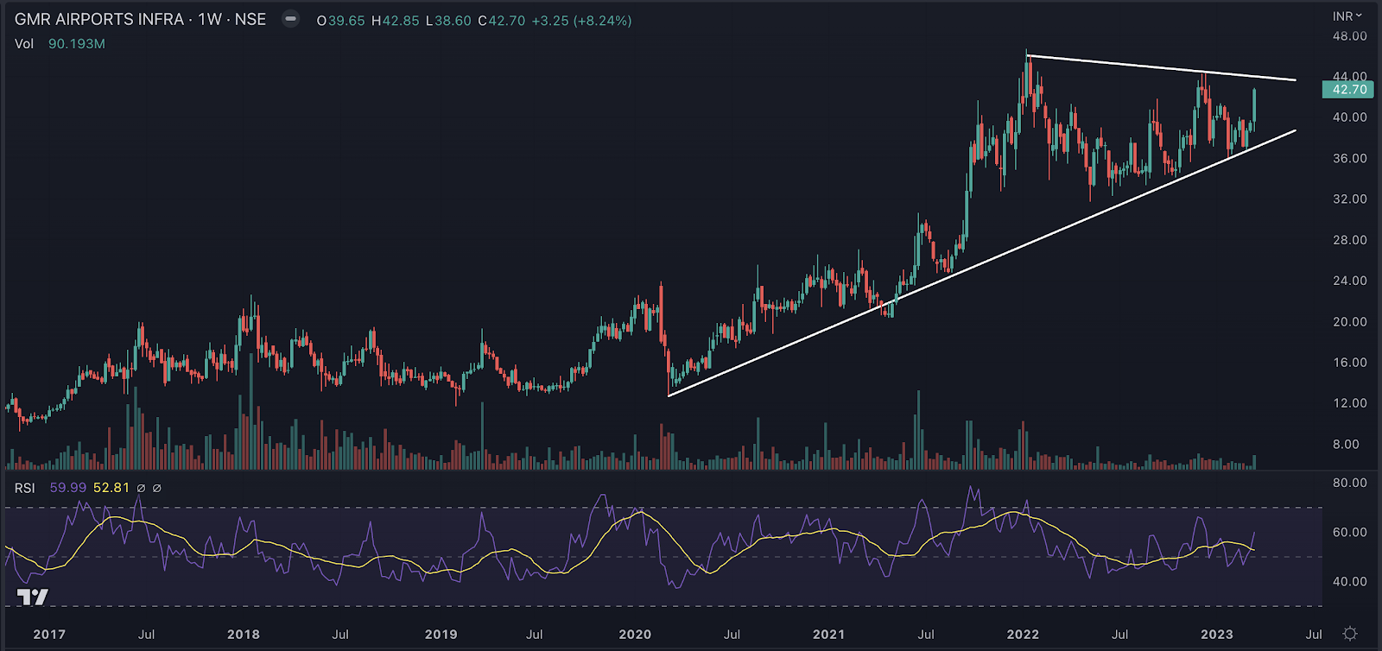Select the RSI indicator label
The height and width of the screenshot is (651, 1382).
pos(25,488)
